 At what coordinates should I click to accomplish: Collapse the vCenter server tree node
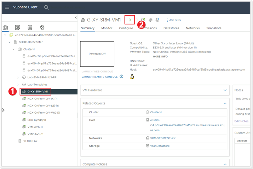tap(5, 35)
